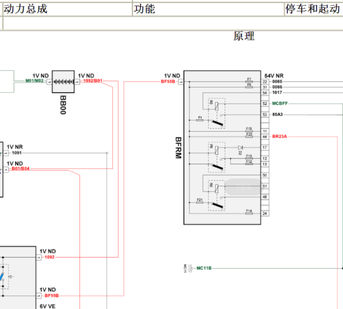Click pin 44 of the BFRM connector
343x309 pixels.
click(265, 137)
